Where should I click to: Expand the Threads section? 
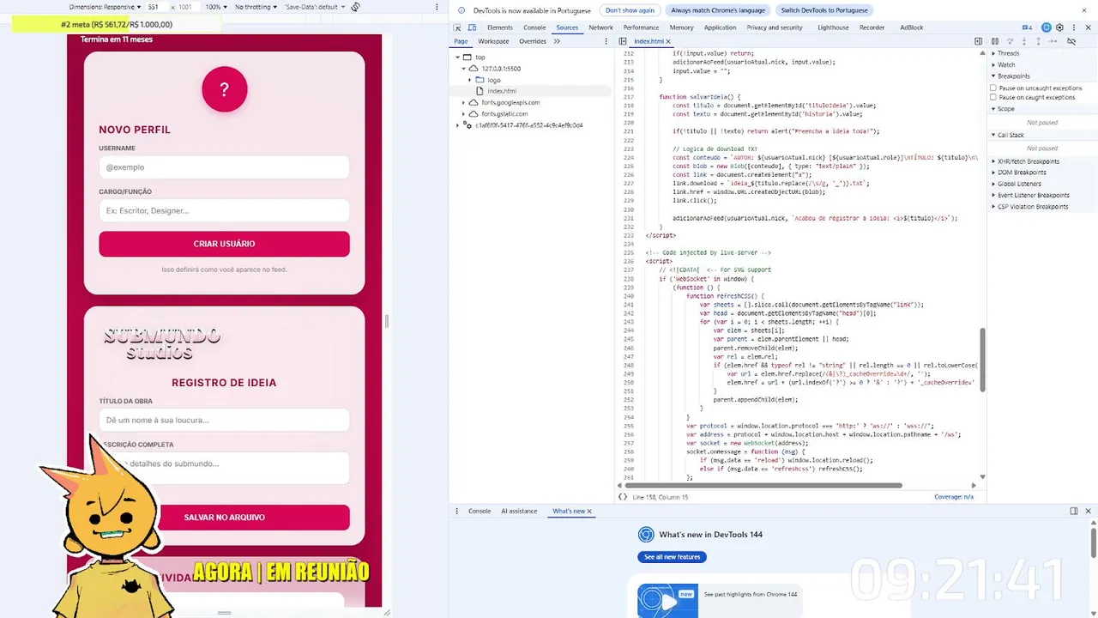(1009, 53)
